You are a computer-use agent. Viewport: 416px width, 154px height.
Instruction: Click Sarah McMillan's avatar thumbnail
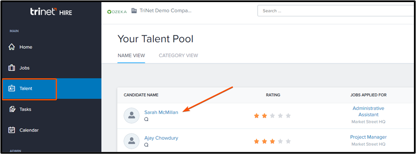pyautogui.click(x=132, y=115)
